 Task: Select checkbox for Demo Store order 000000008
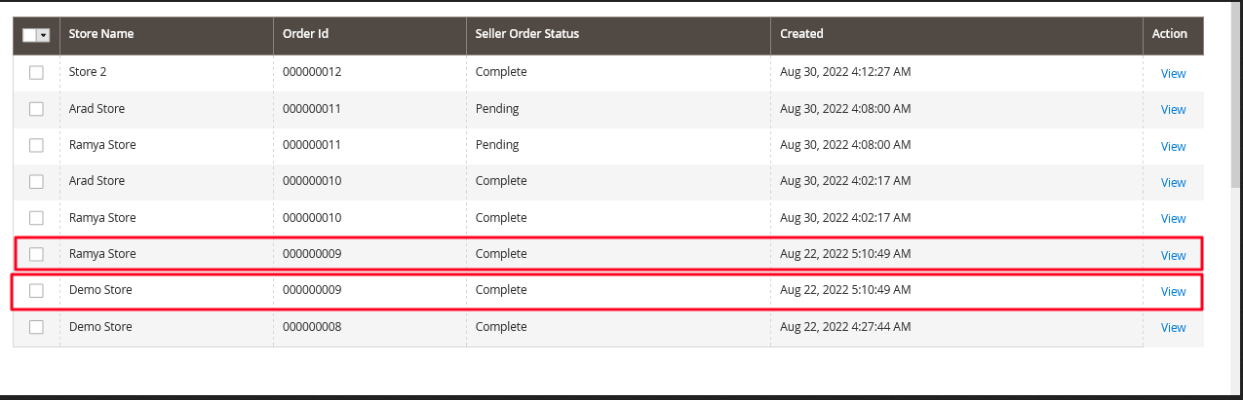tap(36, 327)
